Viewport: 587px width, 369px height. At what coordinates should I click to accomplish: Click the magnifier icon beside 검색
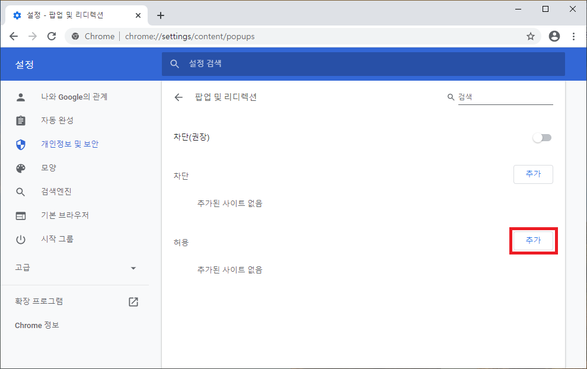[451, 97]
